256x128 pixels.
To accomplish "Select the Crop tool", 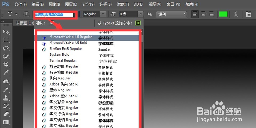I will pyautogui.click(x=6, y=64).
